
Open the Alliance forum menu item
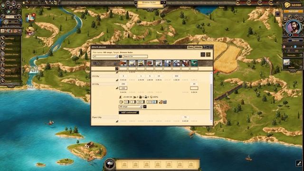[x=10, y=55]
